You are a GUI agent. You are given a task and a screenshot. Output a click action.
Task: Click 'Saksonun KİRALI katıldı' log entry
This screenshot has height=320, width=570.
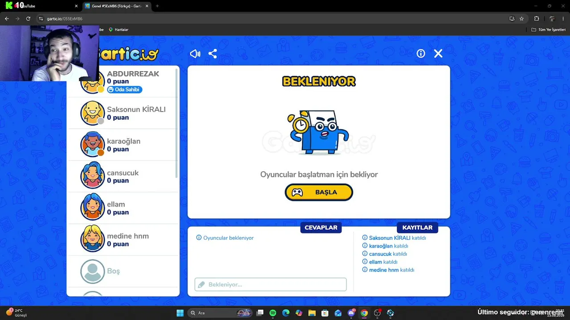[x=394, y=238]
